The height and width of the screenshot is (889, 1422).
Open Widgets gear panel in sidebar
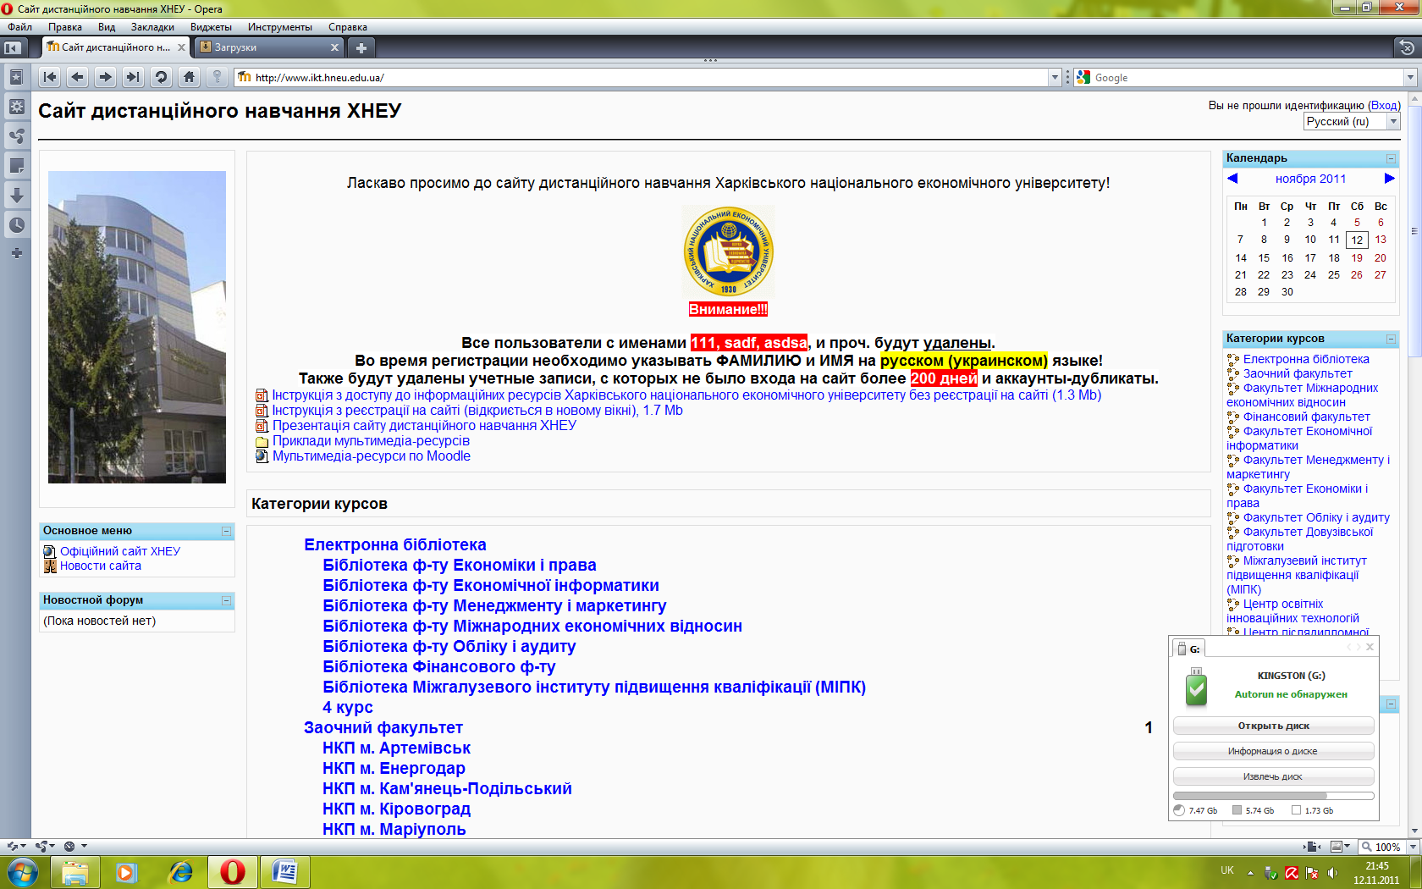coord(16,107)
